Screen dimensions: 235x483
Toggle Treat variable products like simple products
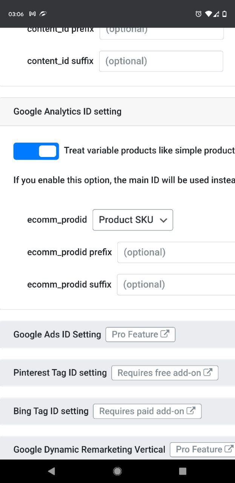[36, 151]
